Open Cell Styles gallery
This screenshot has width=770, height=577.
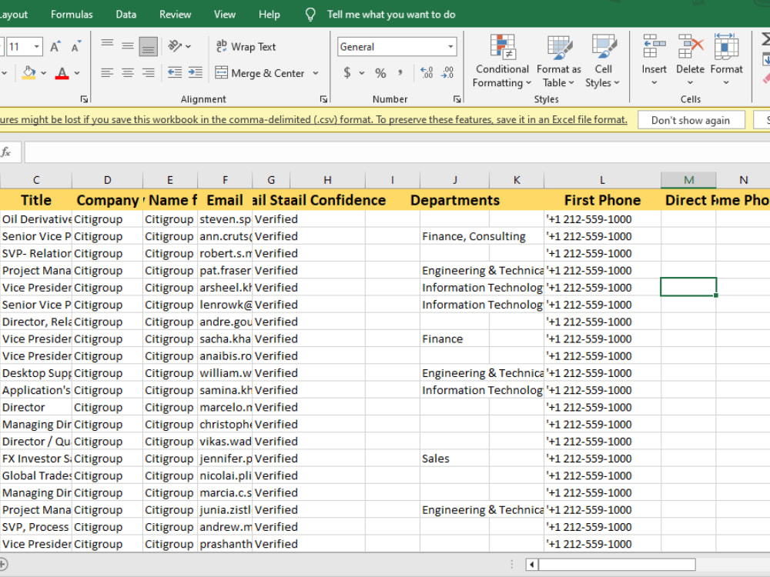[603, 61]
